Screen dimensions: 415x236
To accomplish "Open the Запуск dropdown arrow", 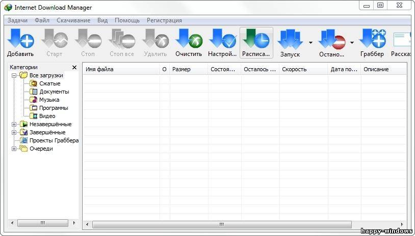I will pos(310,43).
